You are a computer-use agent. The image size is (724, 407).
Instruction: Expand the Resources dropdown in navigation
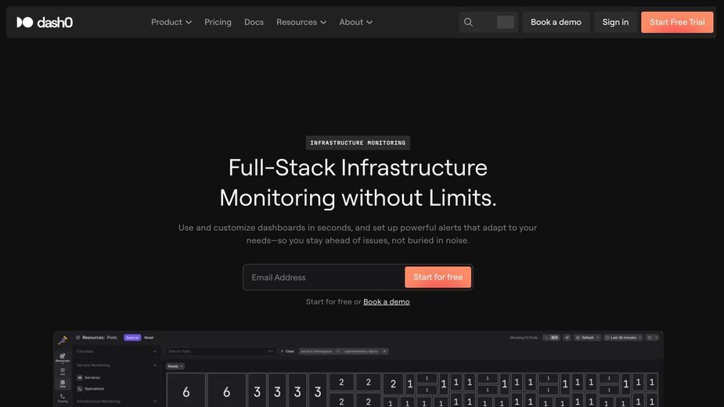[301, 22]
